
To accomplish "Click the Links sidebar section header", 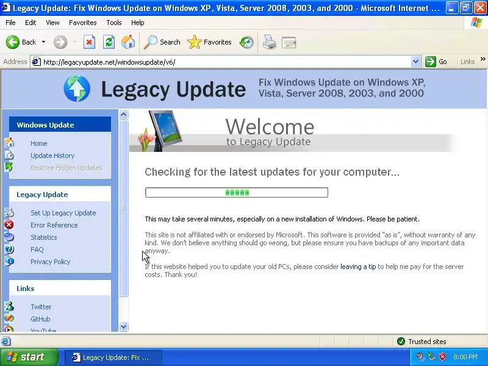I will [60, 289].
